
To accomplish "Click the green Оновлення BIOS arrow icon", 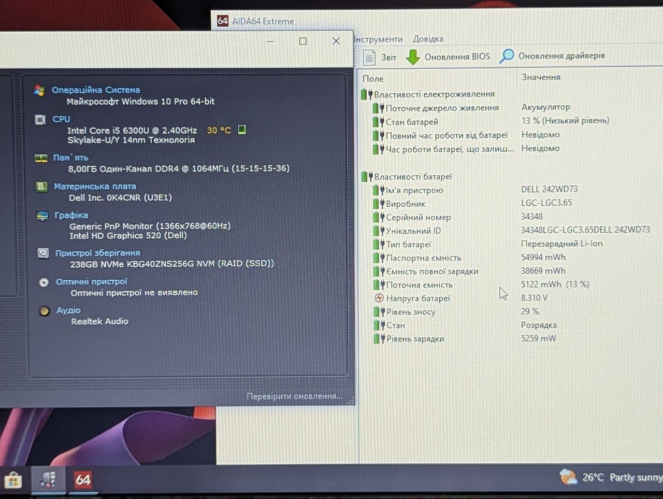I will [413, 57].
